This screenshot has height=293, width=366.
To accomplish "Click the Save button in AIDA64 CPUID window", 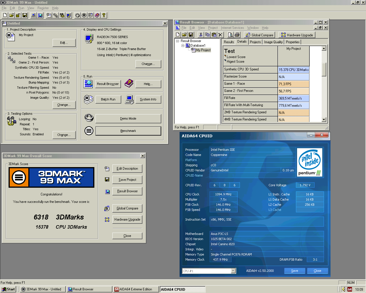I will pos(295,271).
